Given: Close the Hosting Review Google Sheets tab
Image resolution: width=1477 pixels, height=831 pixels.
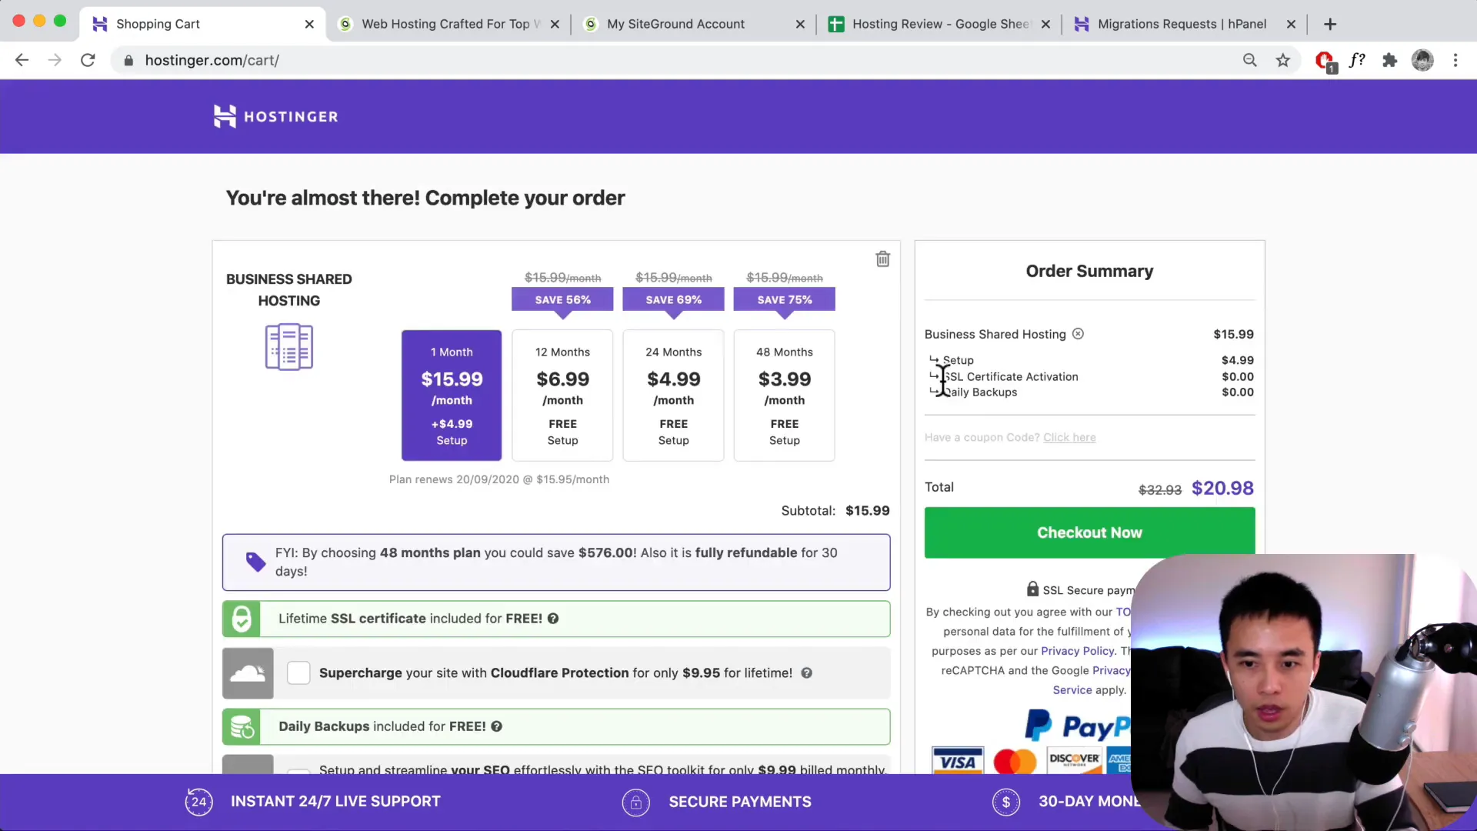Looking at the screenshot, I should pos(1045,24).
